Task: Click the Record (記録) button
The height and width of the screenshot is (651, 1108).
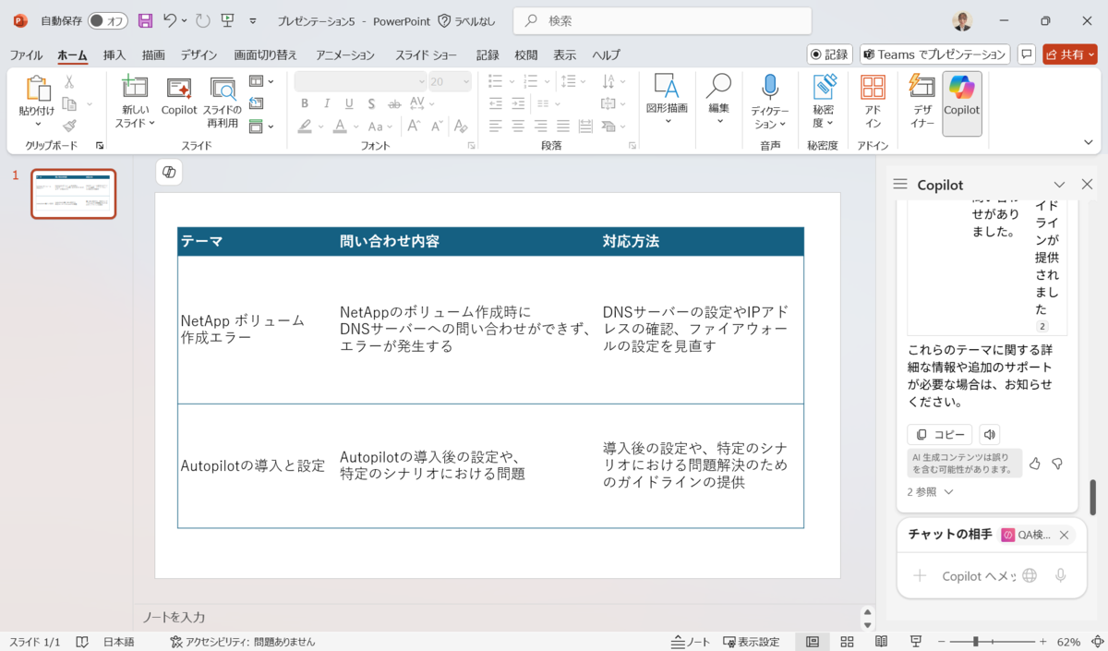Action: (830, 54)
